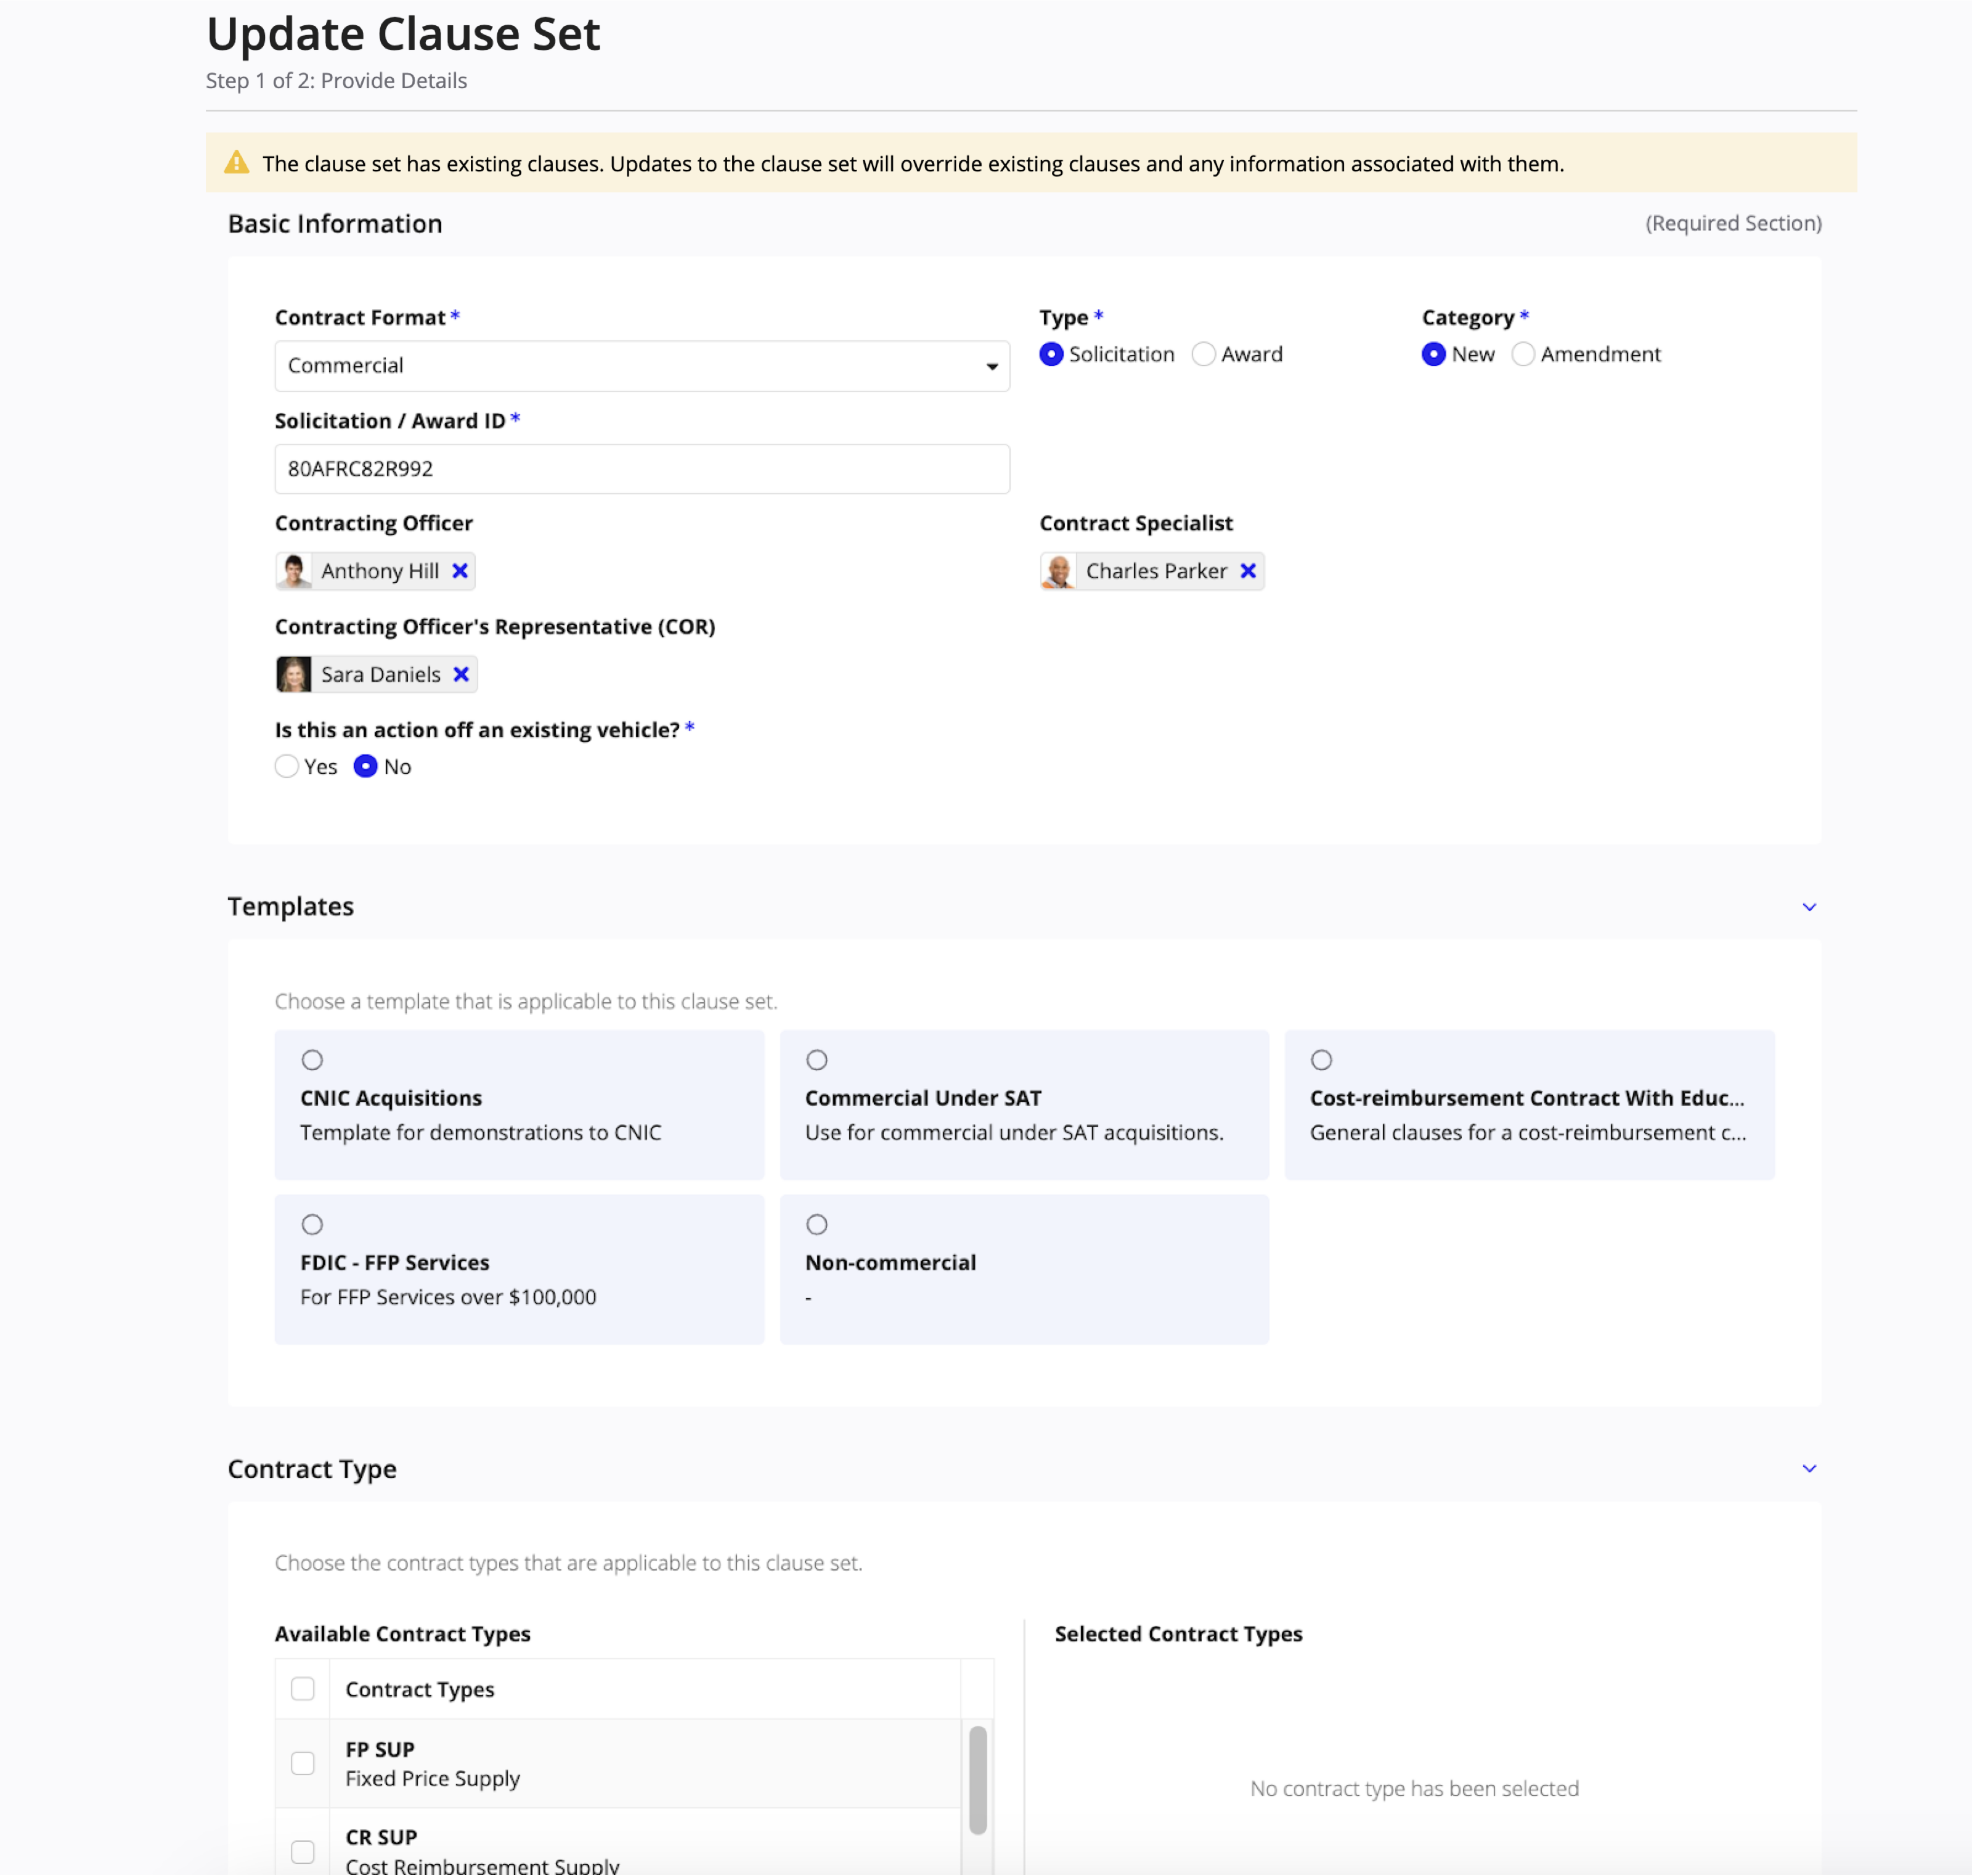Screen dimensions: 1972x1875
Task: Pick the Cost-reimbursement Contract template radio
Action: (x=1321, y=1060)
